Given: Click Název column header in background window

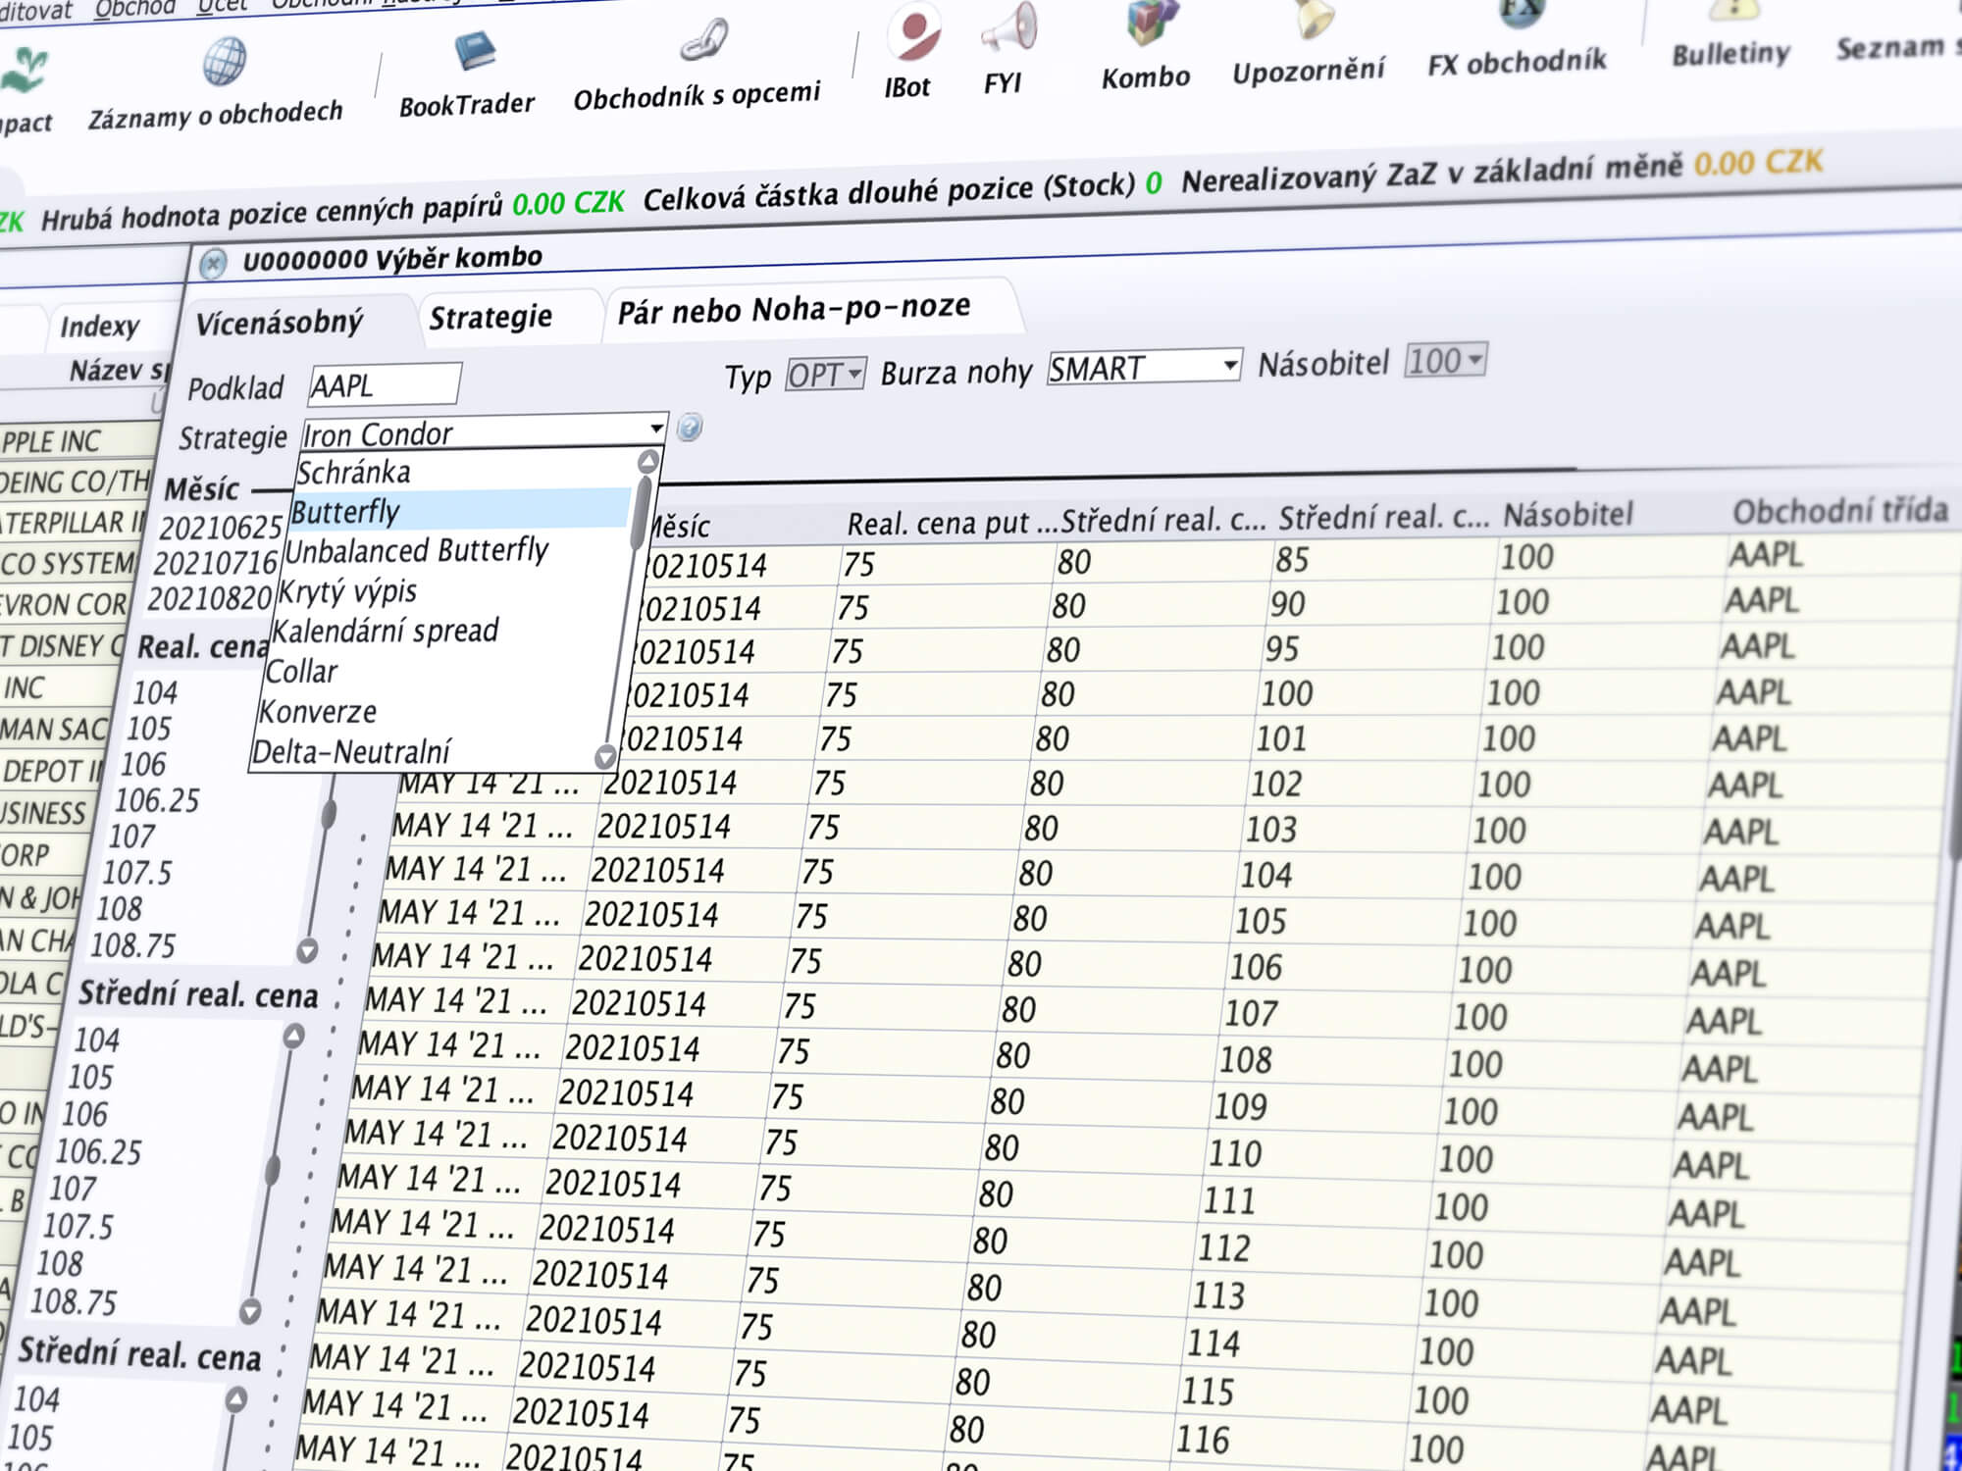Looking at the screenshot, I should click(118, 371).
